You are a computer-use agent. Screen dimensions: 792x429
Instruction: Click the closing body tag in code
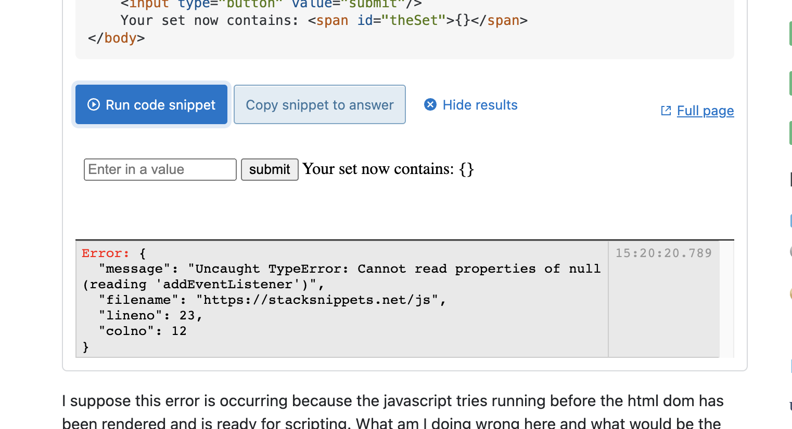(x=117, y=38)
